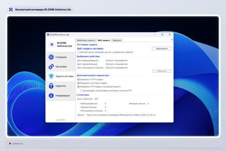226x151 pixels.
Task: Click the Защита системы sidebar label
Action: [x=64, y=76]
